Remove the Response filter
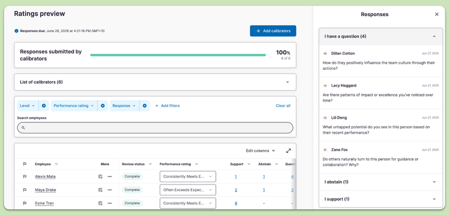The image size is (449, 215). [x=145, y=106]
